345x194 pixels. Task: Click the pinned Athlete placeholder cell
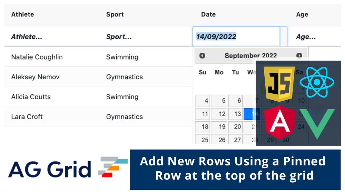[27, 37]
